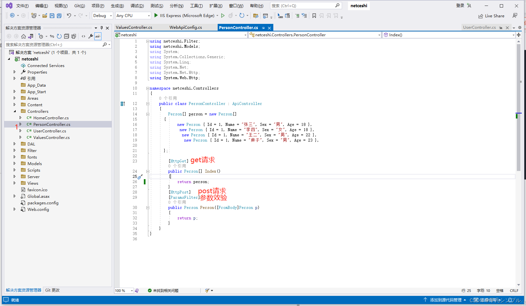Click Live Share in the top right
This screenshot has width=526, height=306.
(491, 16)
